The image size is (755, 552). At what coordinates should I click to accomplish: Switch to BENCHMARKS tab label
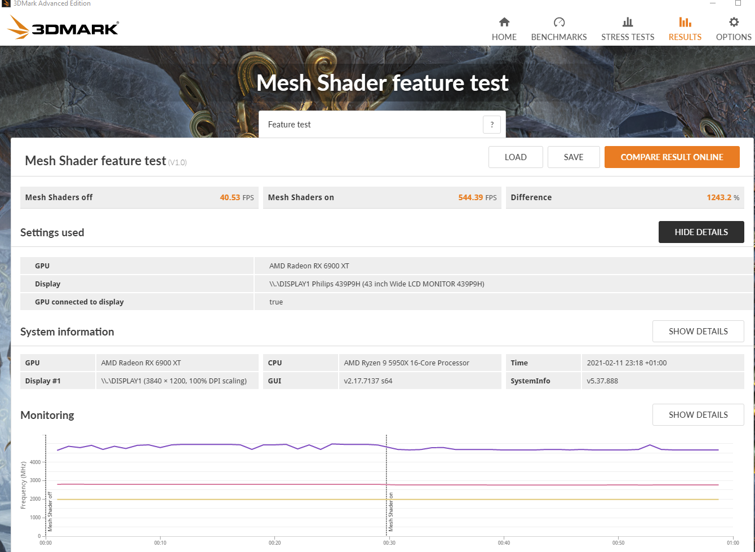point(559,37)
